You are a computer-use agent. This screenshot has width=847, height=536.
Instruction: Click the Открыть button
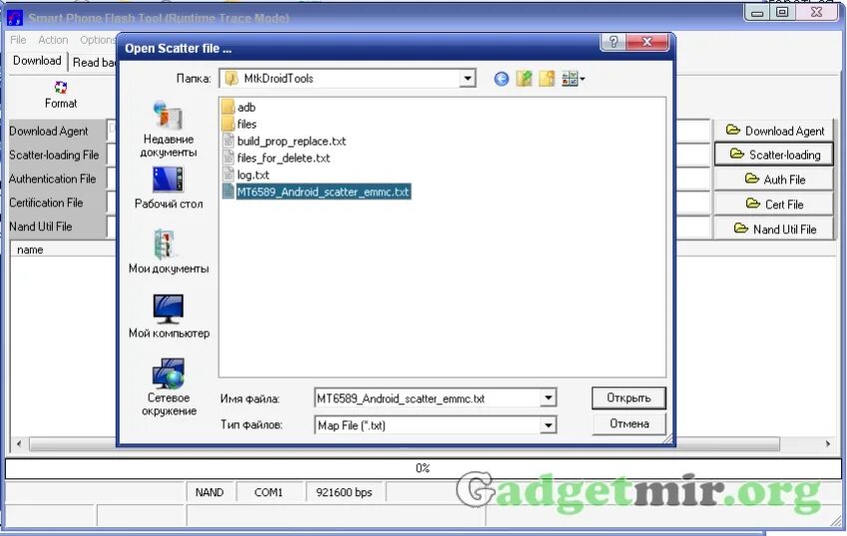point(629,398)
